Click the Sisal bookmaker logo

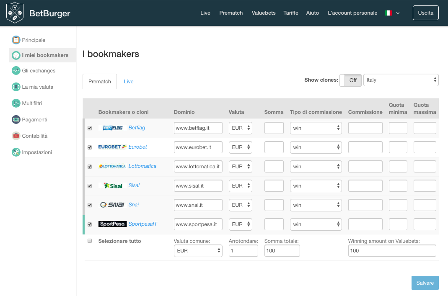point(113,185)
